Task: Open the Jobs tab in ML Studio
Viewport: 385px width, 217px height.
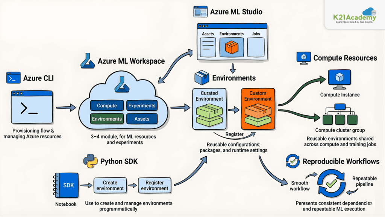Action: click(256, 34)
